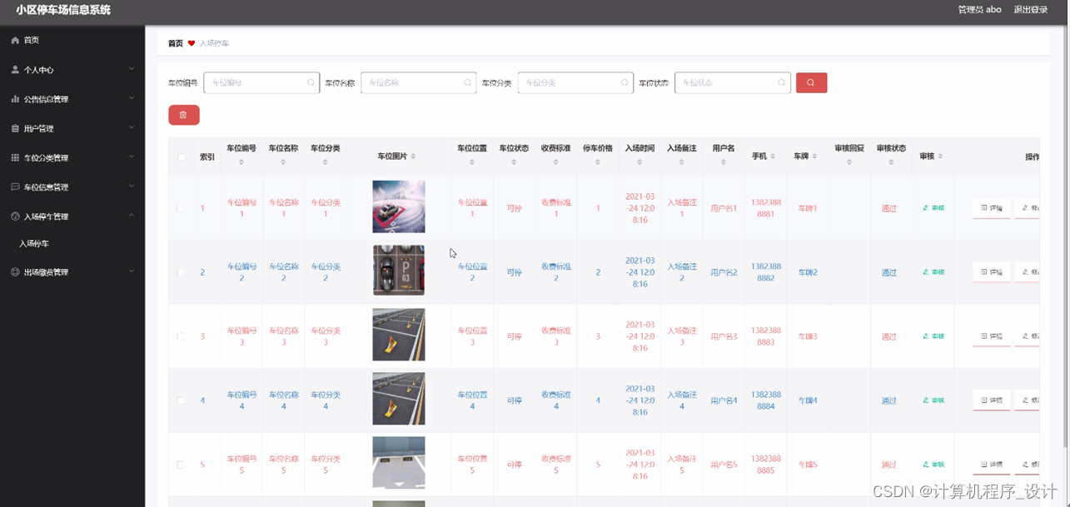Sort by the 用户名 column arrows
The height and width of the screenshot is (507, 1070).
click(x=724, y=162)
